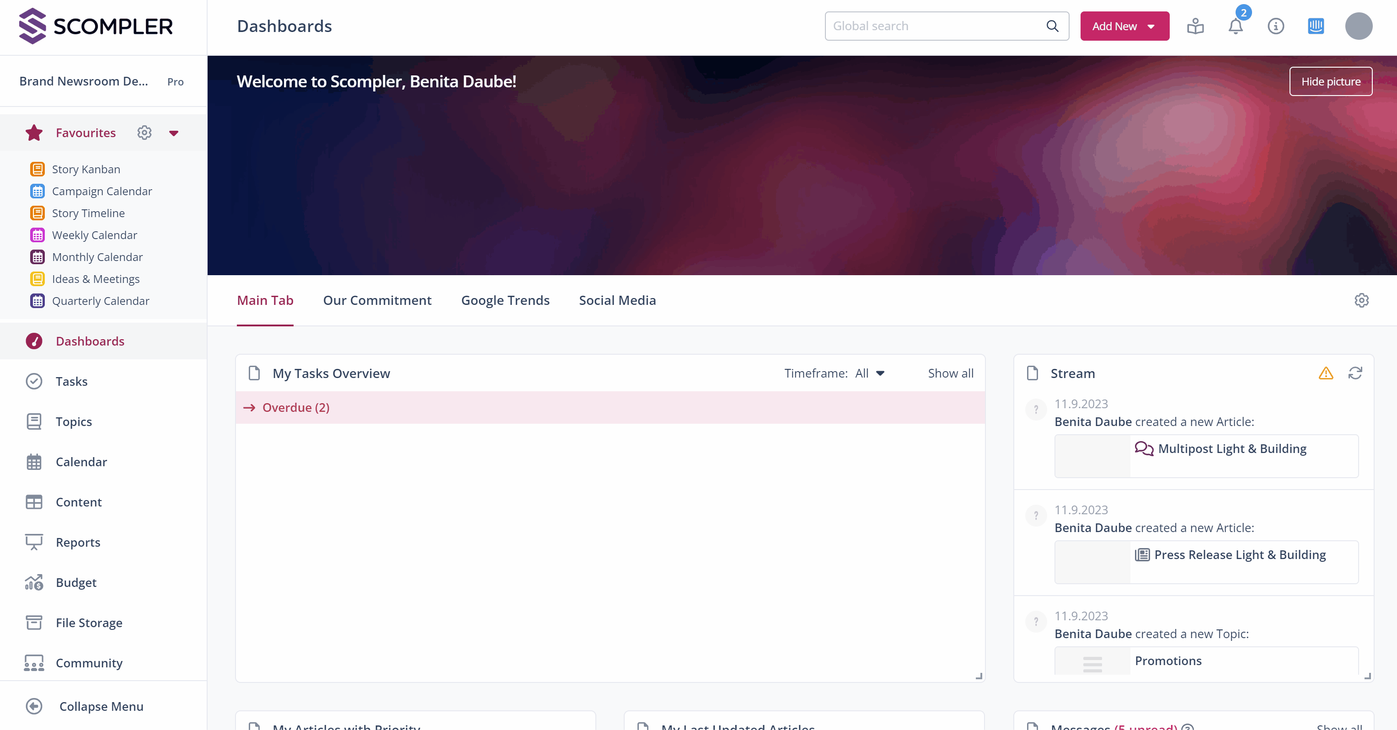Expand the Overdue (2) tasks row
Viewport: 1397px width, 730px height.
pos(295,408)
